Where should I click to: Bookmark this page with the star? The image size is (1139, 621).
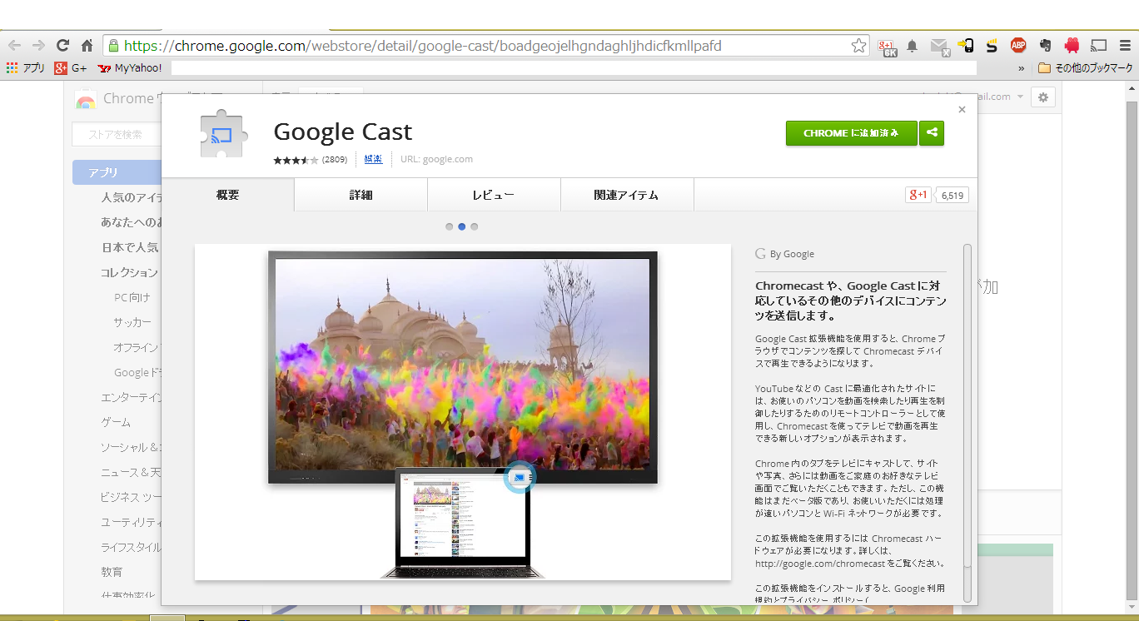pyautogui.click(x=858, y=46)
